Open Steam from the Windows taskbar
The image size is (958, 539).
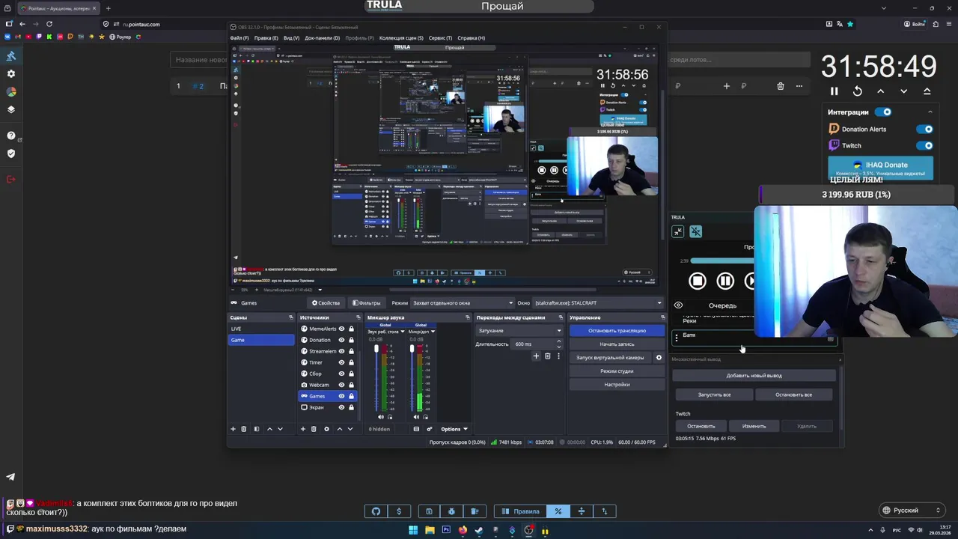point(479,531)
